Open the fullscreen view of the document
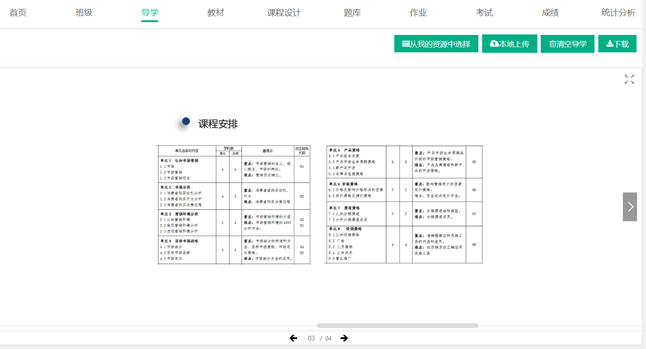Image resolution: width=646 pixels, height=349 pixels. coord(629,79)
